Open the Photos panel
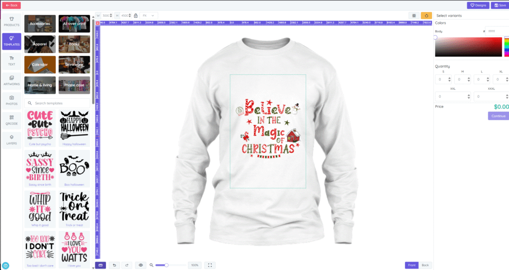The width and height of the screenshot is (509, 270). (11, 100)
